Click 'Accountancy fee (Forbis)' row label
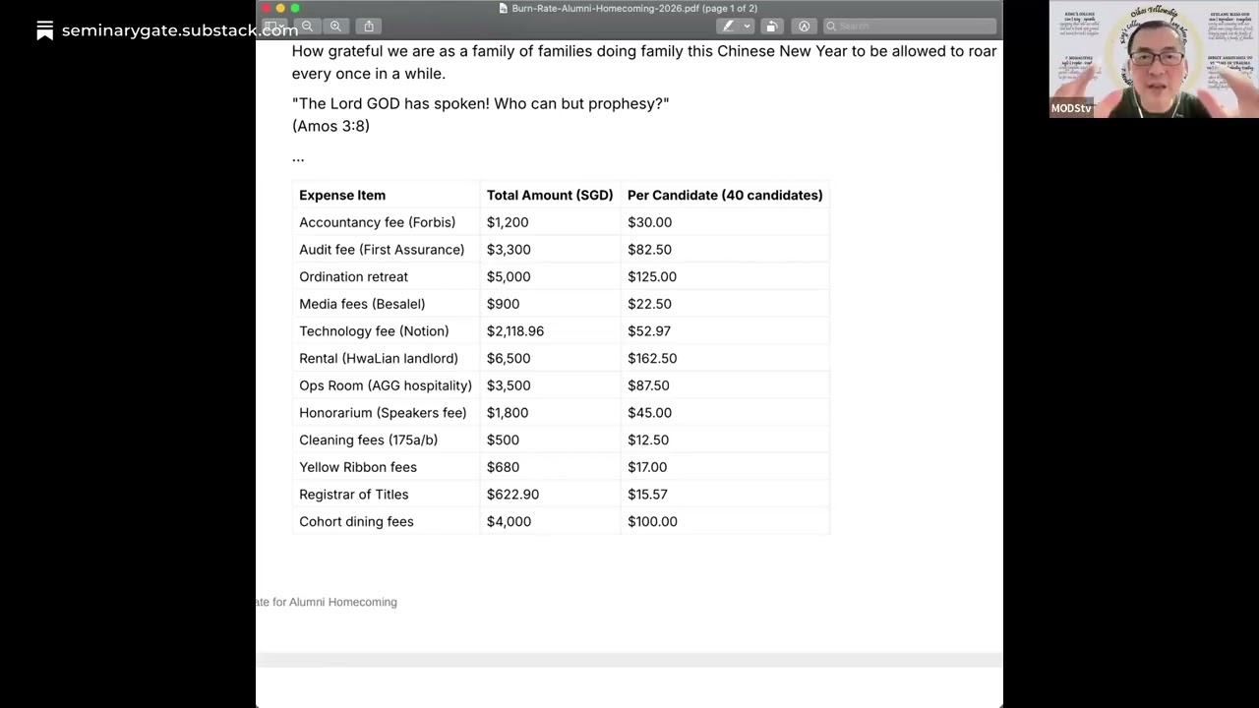1259x708 pixels. coord(377,222)
